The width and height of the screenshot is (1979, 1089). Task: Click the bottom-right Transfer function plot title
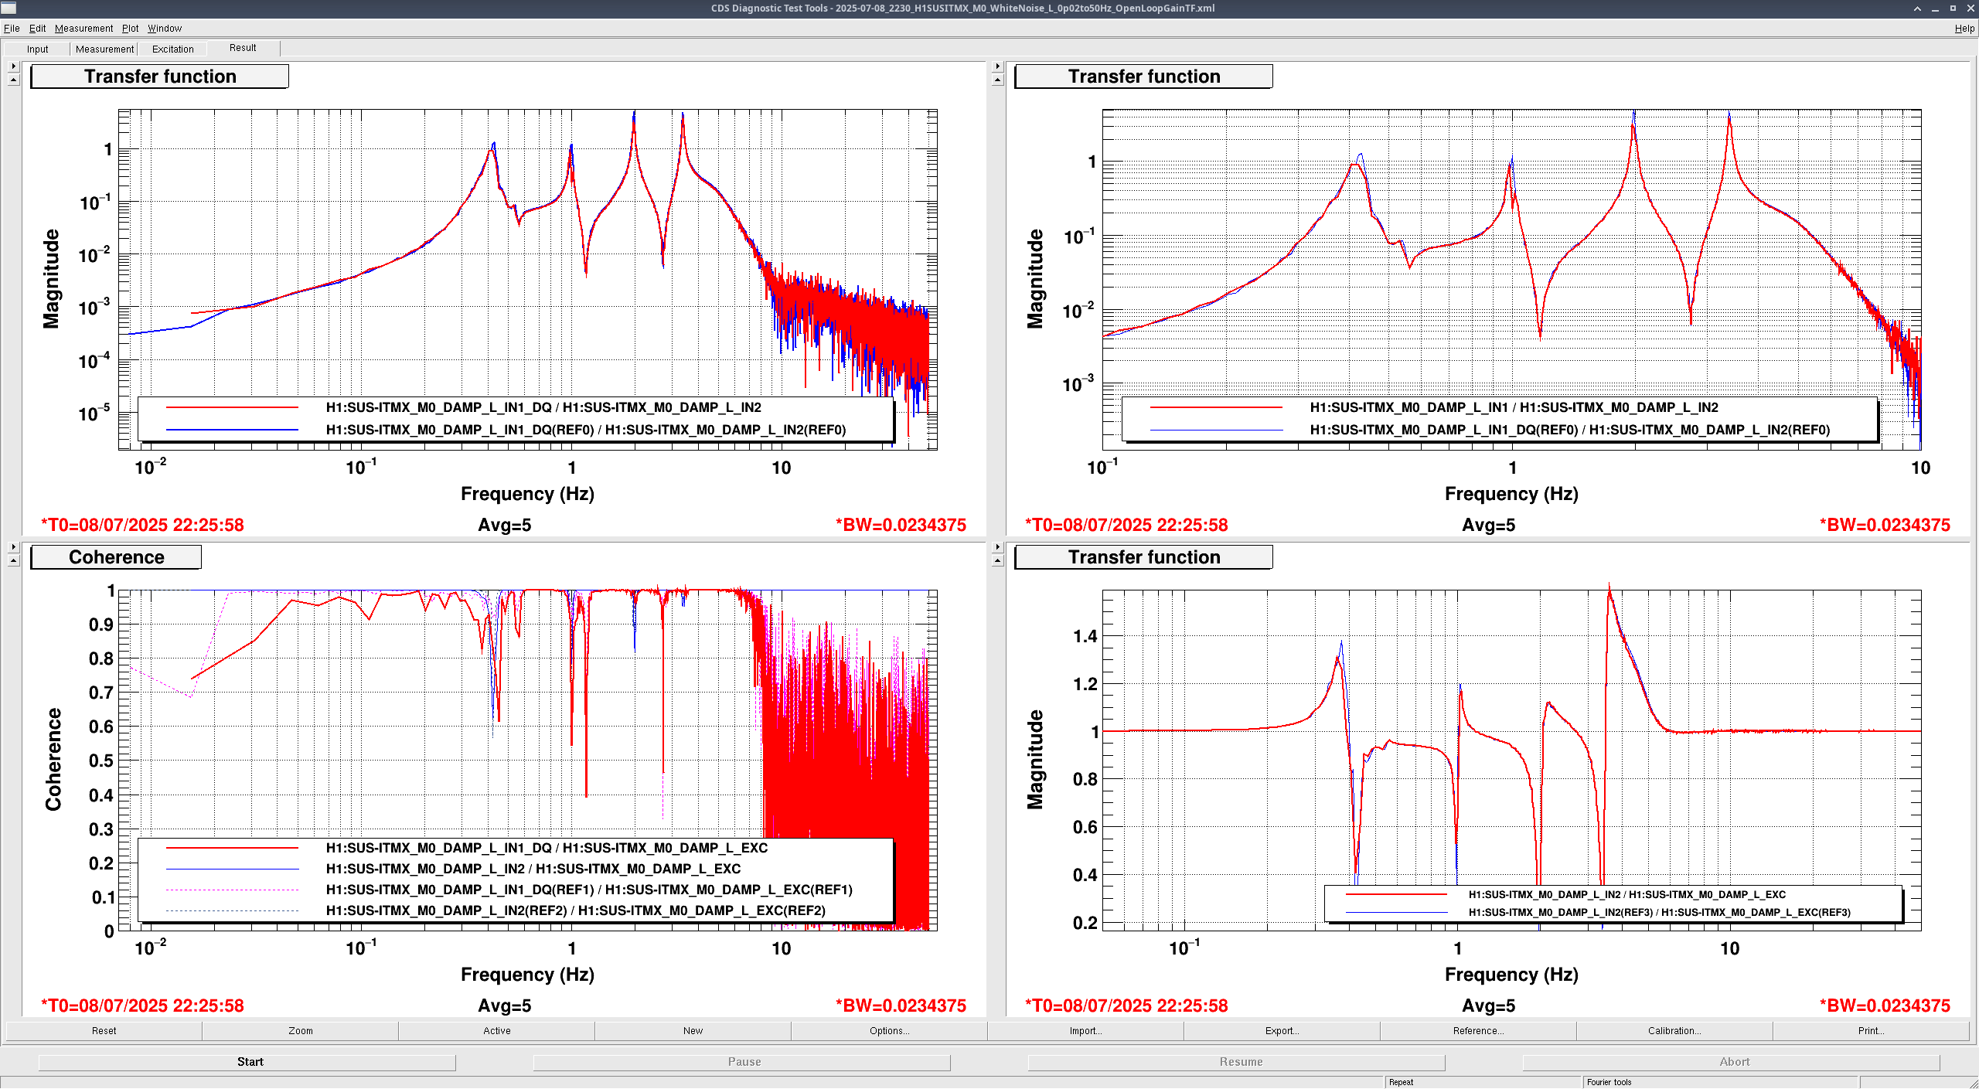[x=1144, y=557]
